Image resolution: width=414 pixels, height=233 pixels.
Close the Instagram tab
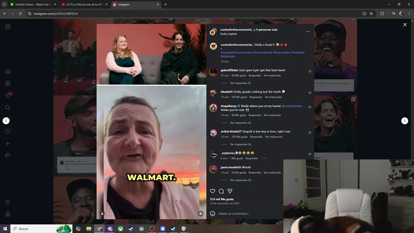pos(158,5)
